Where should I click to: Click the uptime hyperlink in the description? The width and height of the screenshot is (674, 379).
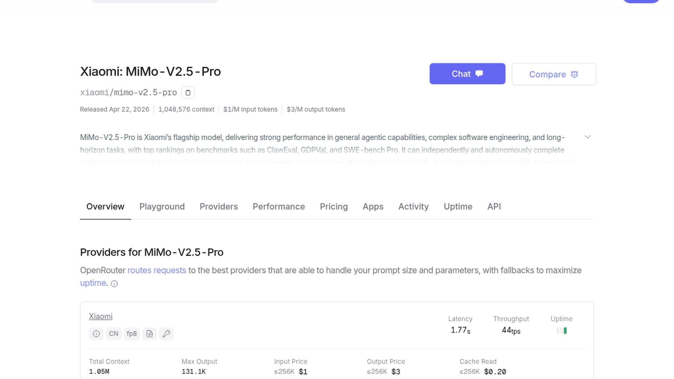93,283
